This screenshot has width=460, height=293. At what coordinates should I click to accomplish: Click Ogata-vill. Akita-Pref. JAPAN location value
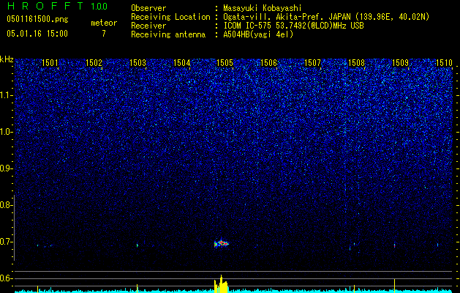point(326,17)
